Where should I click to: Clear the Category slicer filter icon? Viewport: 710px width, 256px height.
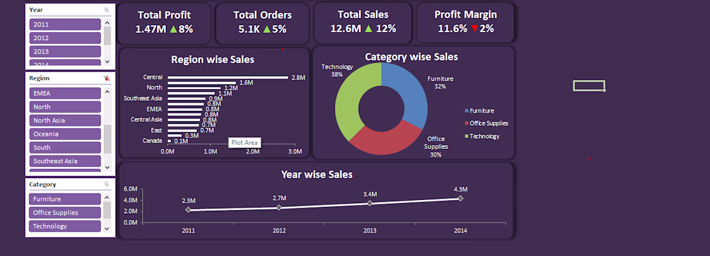107,184
